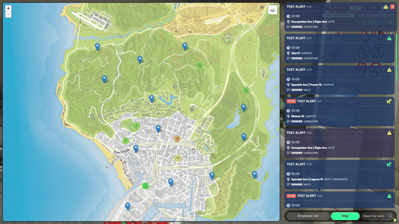
Task: Click 'Alta Pl HAWICK' location text
Action: pyautogui.click(x=301, y=53)
